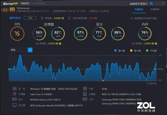167x115 pixels.
Task: Click the CPU 56% usage gauge
Action: 39,34
